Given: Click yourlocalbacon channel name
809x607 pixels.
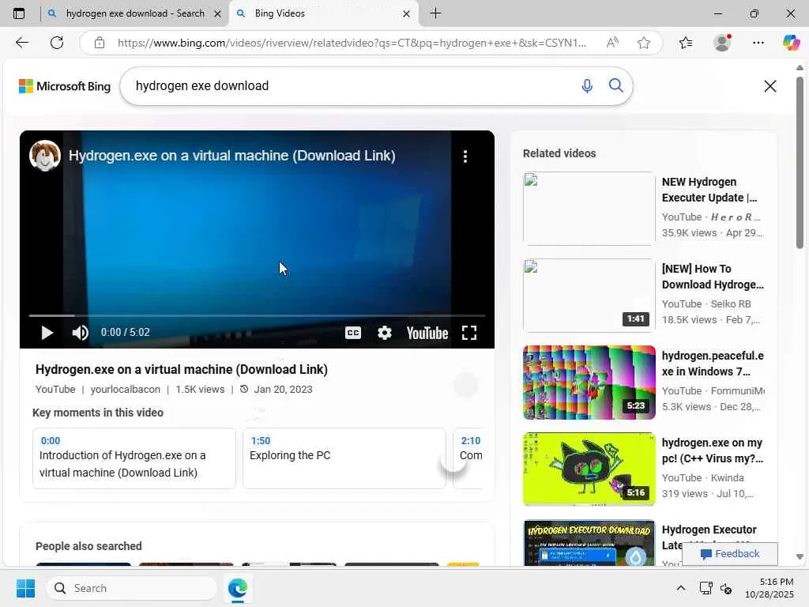Looking at the screenshot, I should [126, 389].
